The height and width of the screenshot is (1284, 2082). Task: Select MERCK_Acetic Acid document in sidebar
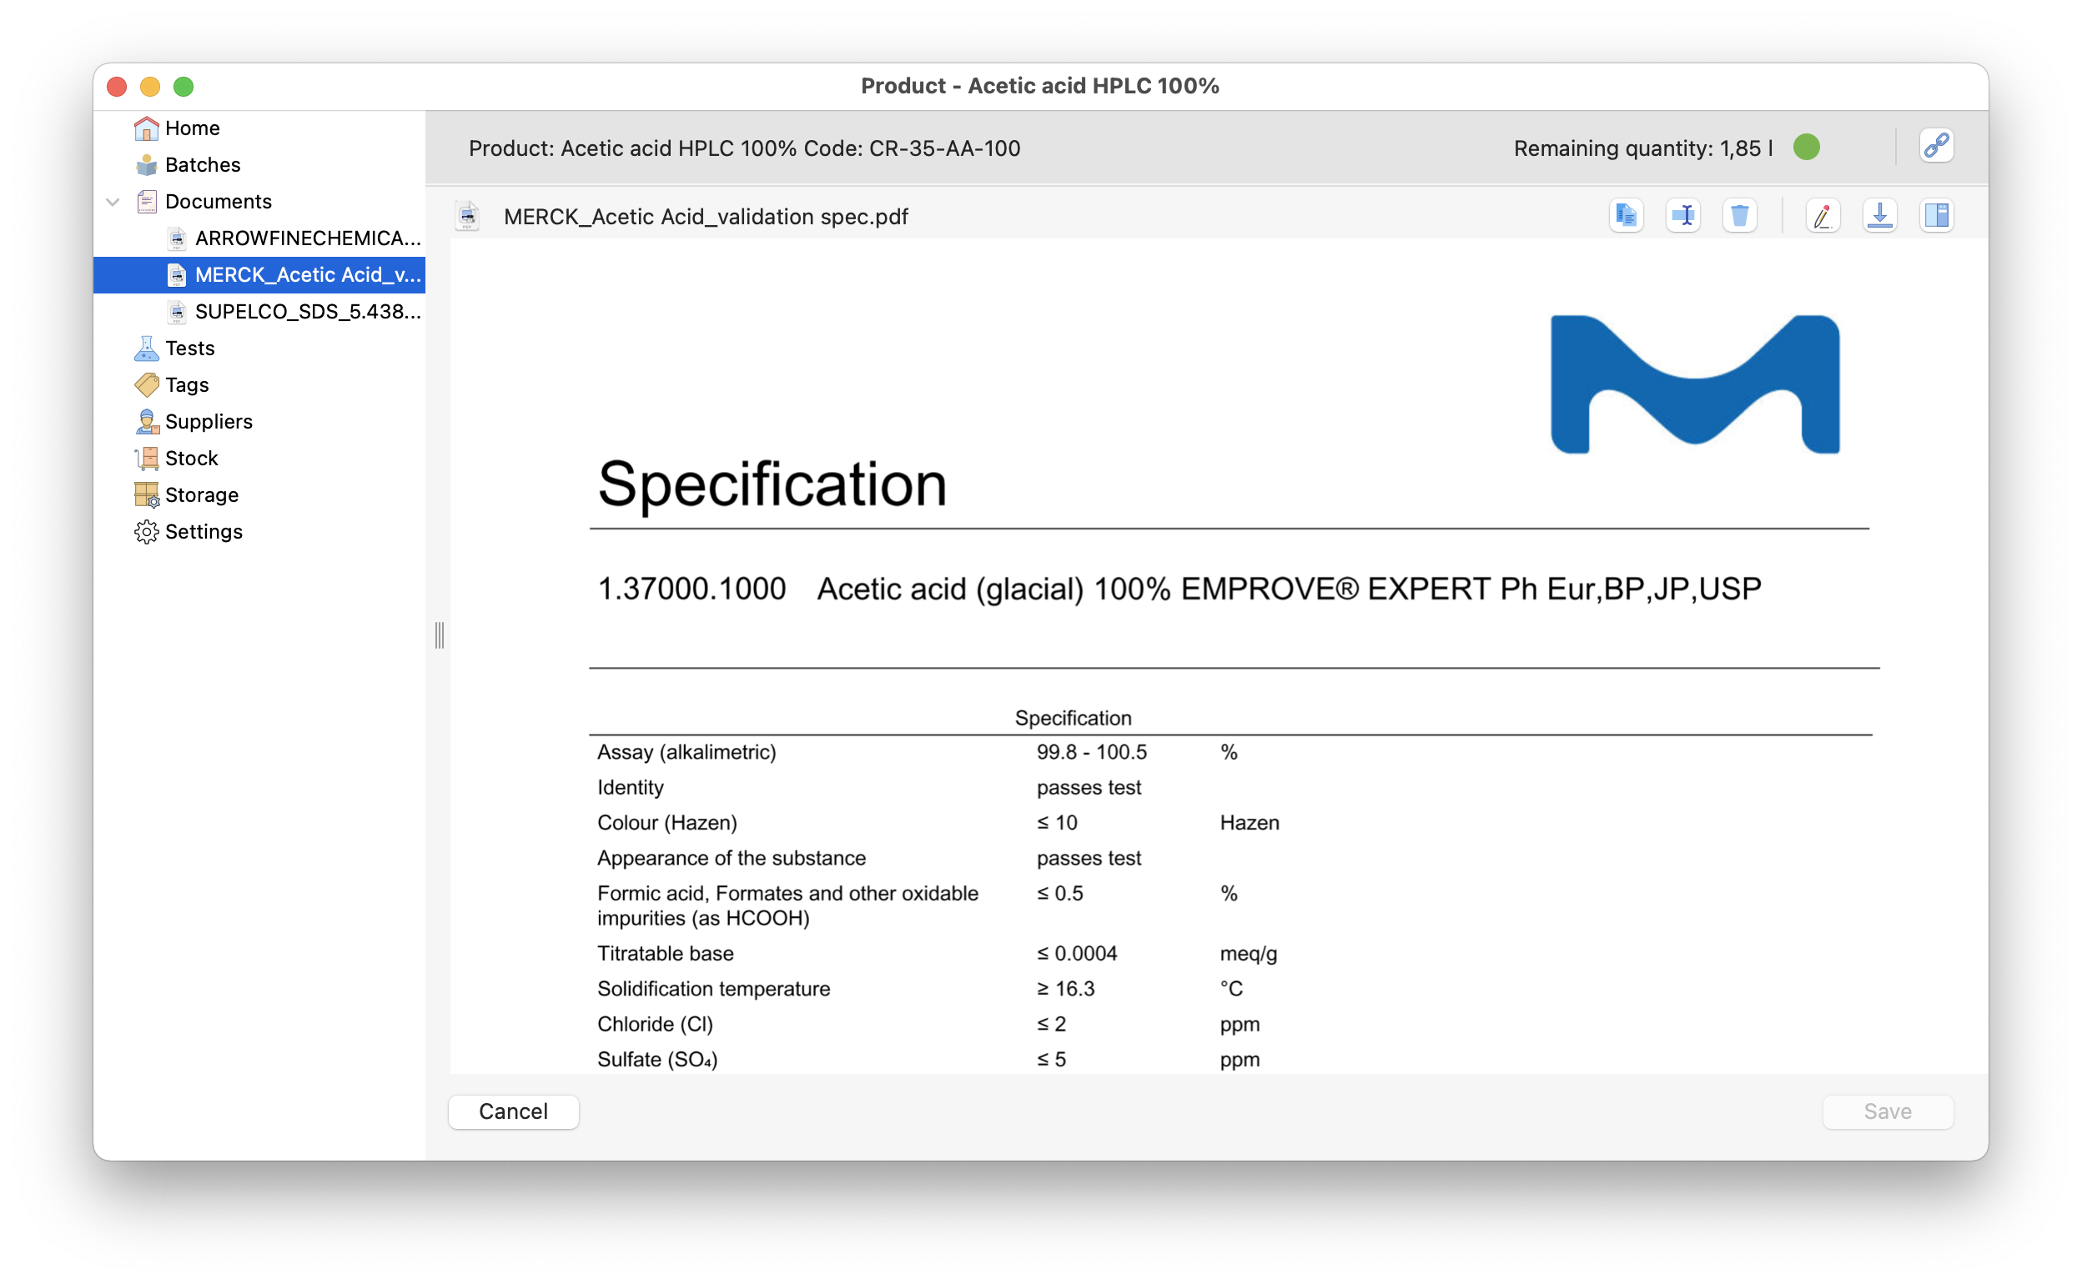point(308,275)
